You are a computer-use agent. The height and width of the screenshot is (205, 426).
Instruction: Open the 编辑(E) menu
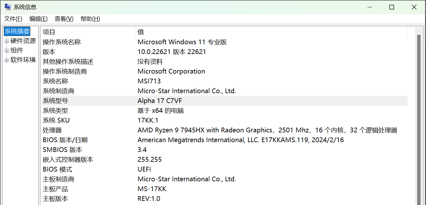click(39, 19)
